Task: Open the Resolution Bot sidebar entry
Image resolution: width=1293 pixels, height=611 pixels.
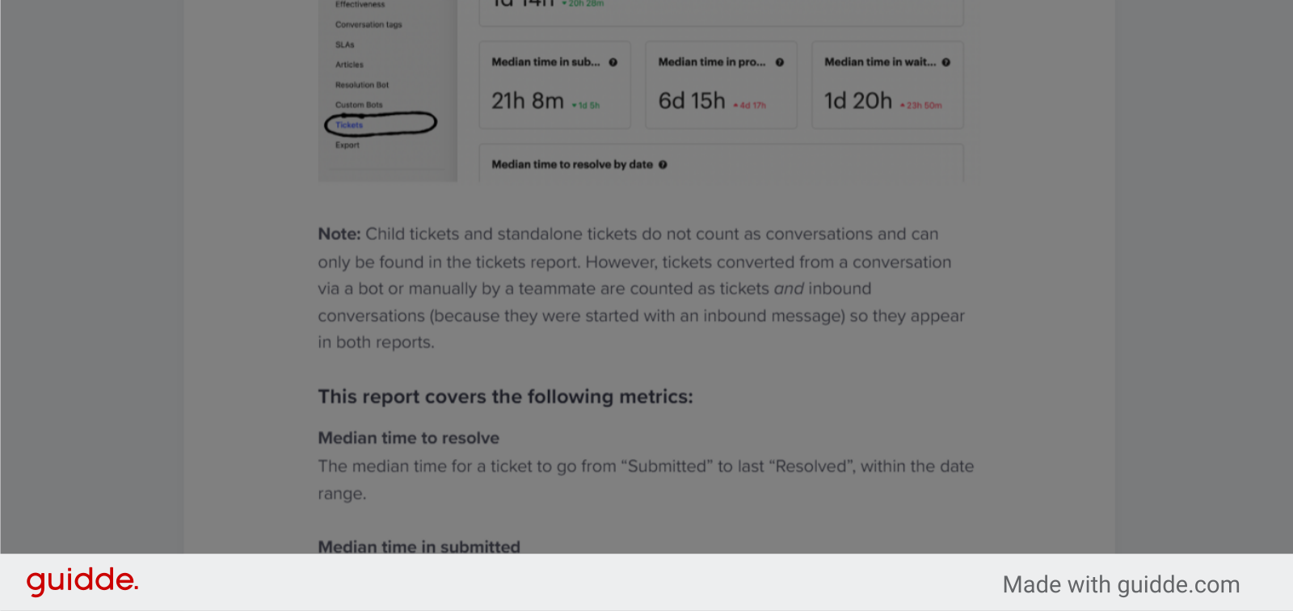Action: point(361,84)
